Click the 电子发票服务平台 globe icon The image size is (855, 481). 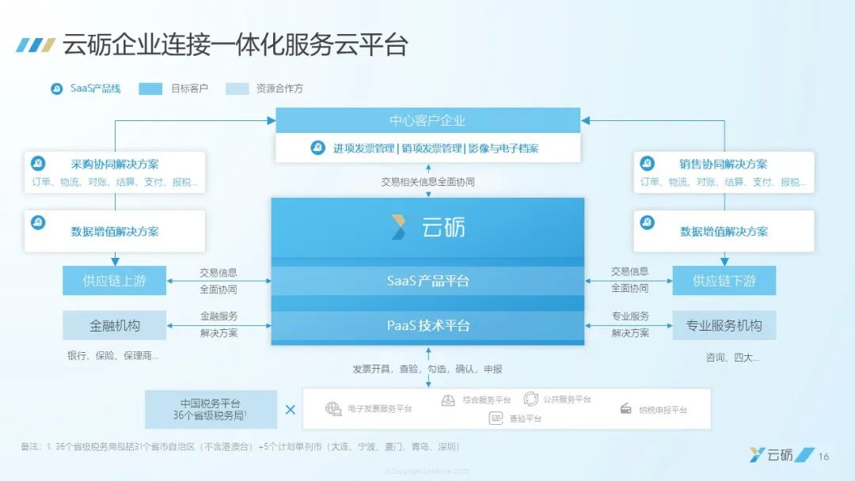click(333, 408)
